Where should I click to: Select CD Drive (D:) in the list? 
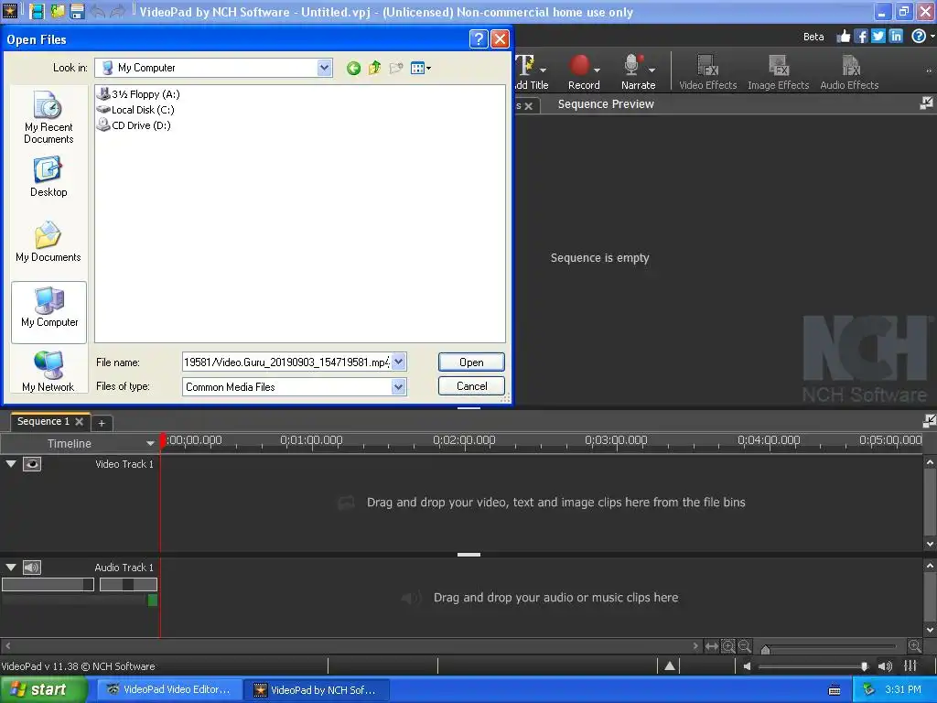[134, 124]
